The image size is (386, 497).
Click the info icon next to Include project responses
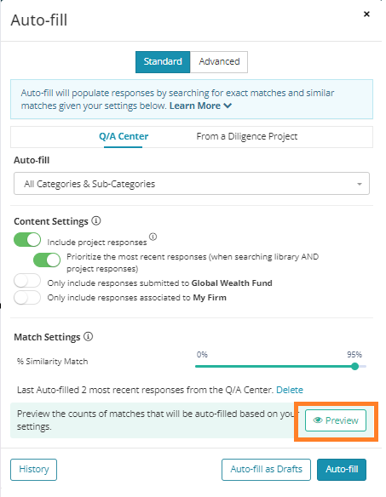point(153,237)
